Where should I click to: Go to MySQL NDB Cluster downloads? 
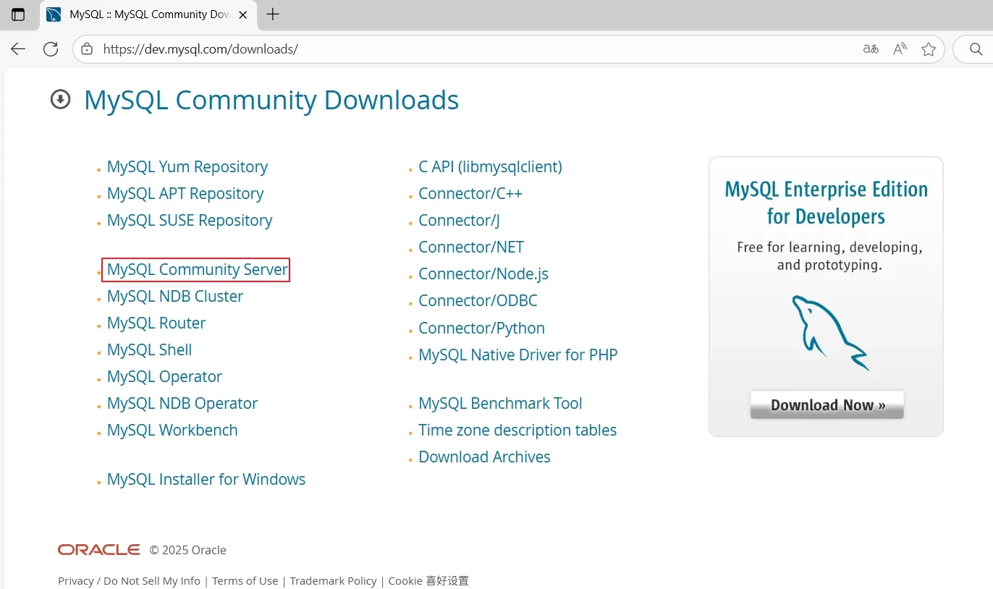coord(175,296)
